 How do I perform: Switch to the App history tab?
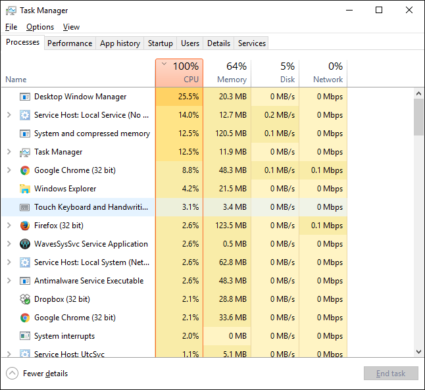click(x=120, y=43)
